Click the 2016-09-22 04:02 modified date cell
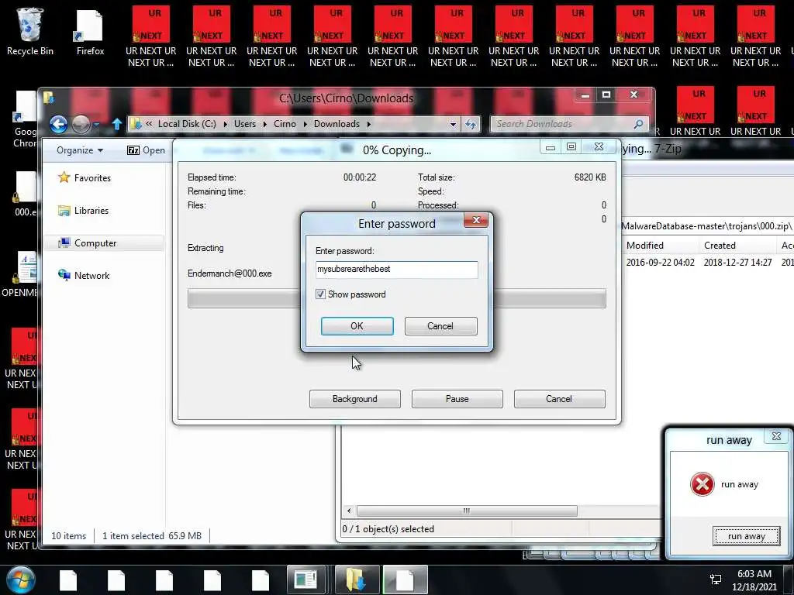This screenshot has height=595, width=794. pos(660,262)
